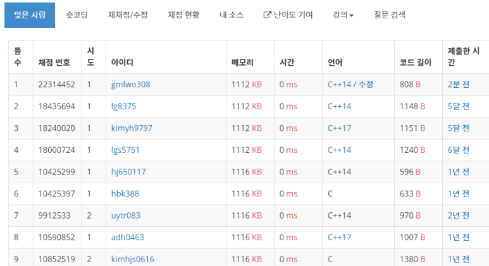Image resolution: width=489 pixels, height=266 pixels.
Task: Click hbk388's 1년 전 submission time
Action: (x=459, y=193)
